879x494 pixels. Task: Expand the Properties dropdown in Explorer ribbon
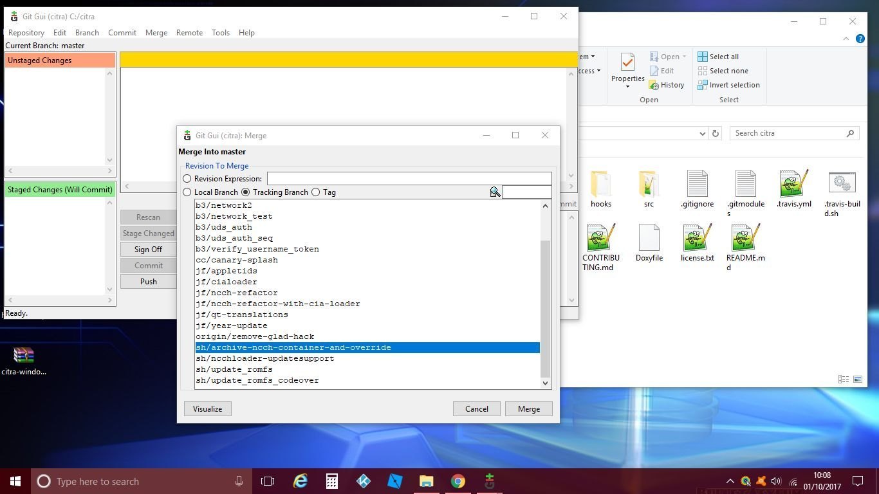[x=628, y=86]
